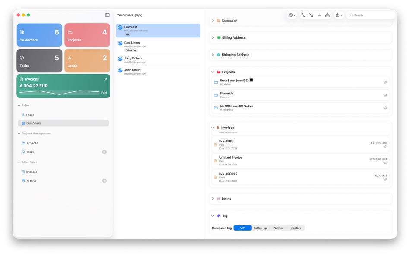Select Customers in the sidebar
Image resolution: width=410 pixels, height=256 pixels.
pos(63,123)
